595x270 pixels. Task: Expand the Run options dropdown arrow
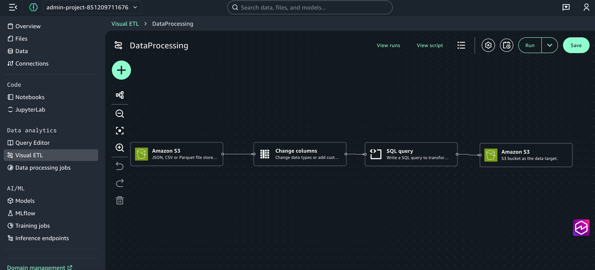click(549, 45)
